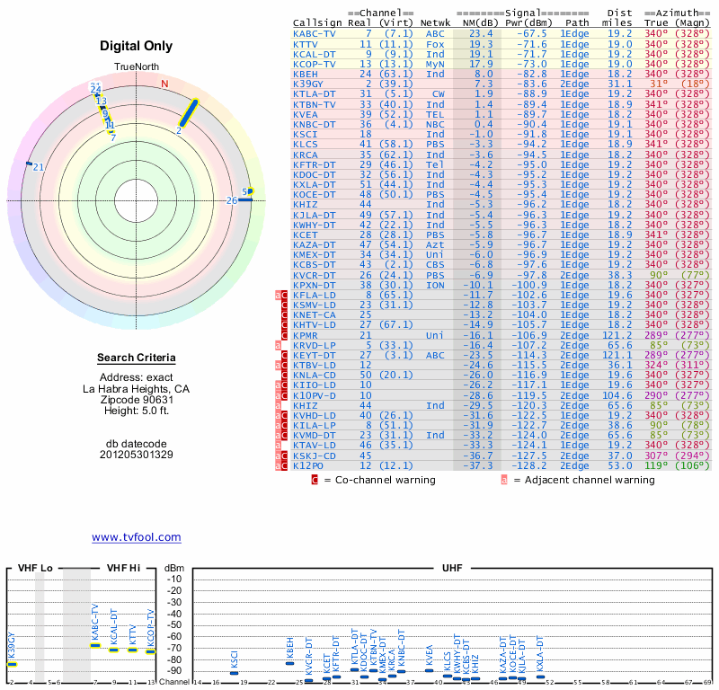
Task: Select the K39GY bar in VHF Lo chart
Action: 12,664
